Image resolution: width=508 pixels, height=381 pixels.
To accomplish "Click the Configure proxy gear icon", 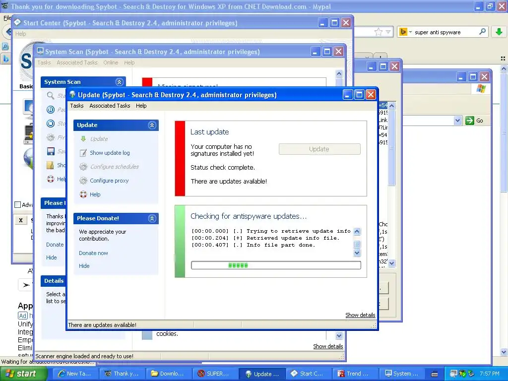I will [83, 181].
